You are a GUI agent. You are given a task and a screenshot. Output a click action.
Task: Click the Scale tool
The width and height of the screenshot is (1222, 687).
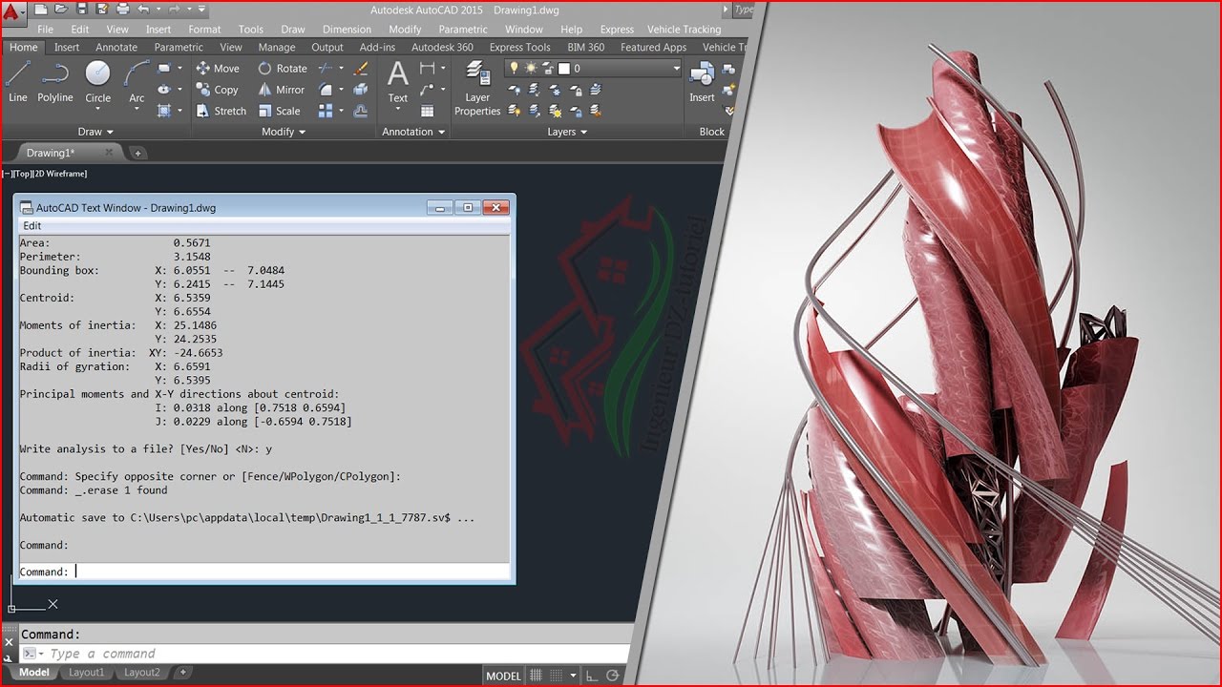pyautogui.click(x=279, y=111)
